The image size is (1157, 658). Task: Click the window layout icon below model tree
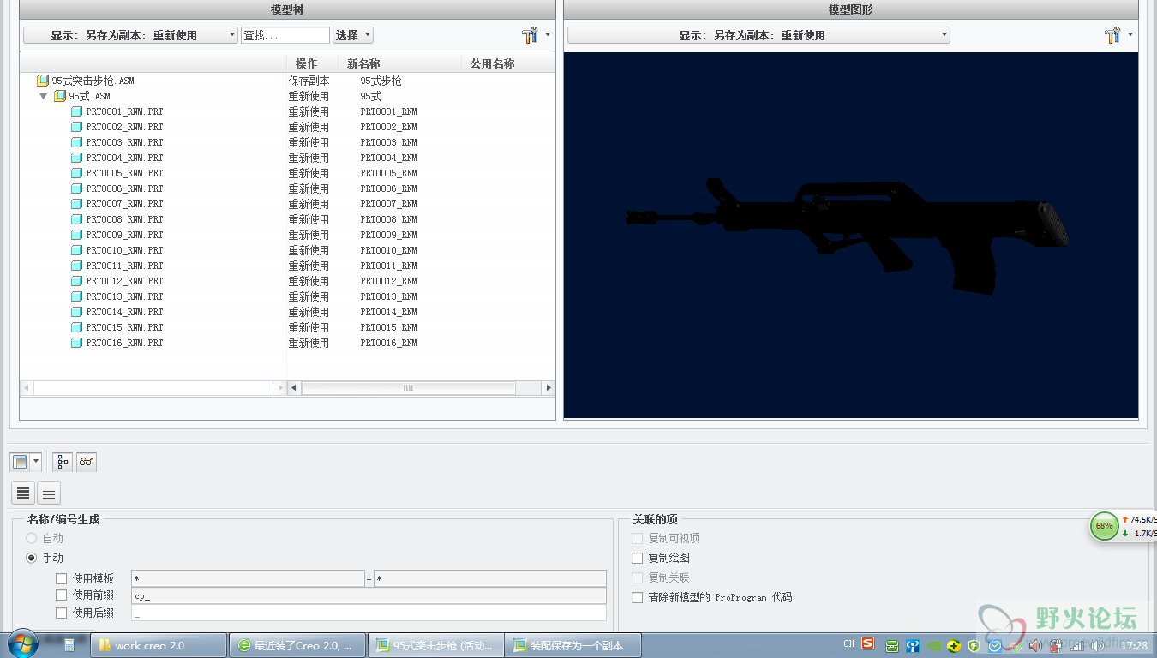point(21,462)
